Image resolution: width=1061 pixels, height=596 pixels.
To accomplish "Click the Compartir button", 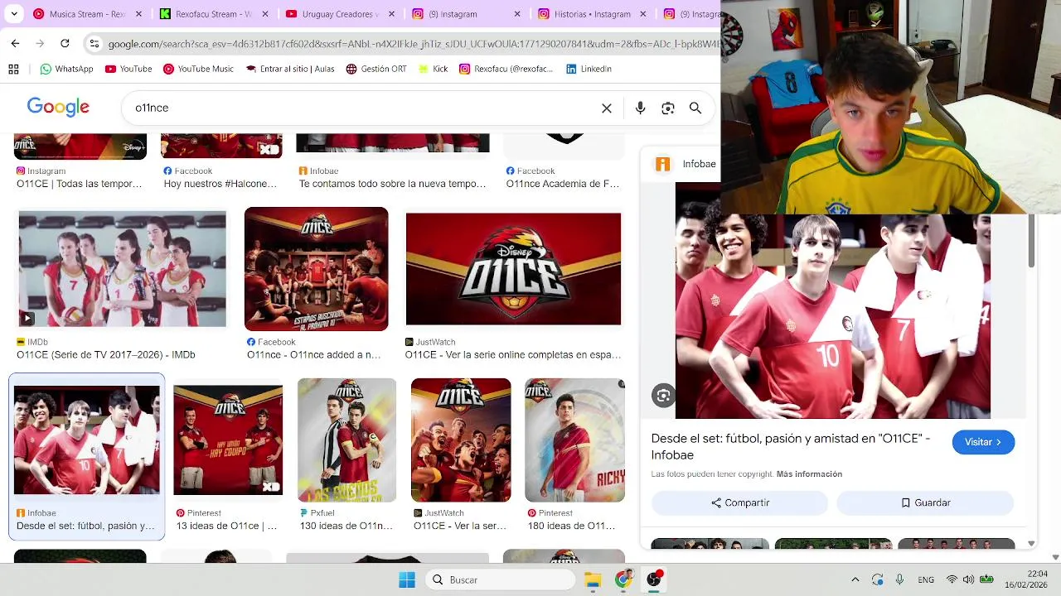I will (x=739, y=502).
